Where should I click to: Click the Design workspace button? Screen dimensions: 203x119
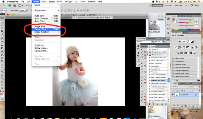pyautogui.click(x=168, y=6)
